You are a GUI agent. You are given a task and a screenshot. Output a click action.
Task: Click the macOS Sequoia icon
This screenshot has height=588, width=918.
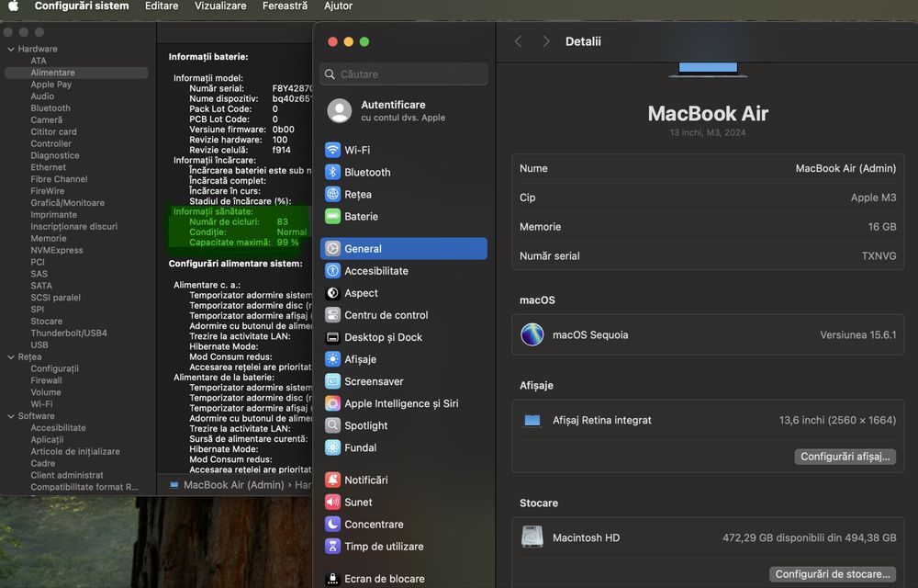click(x=532, y=335)
